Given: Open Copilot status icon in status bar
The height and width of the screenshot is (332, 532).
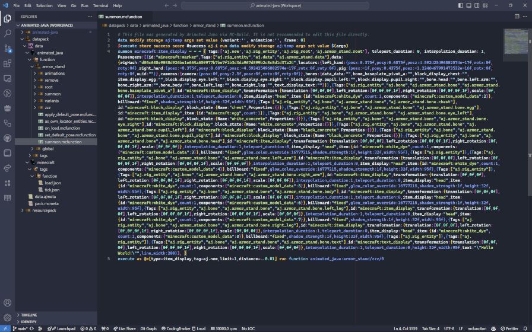Looking at the screenshot, I should 493,328.
